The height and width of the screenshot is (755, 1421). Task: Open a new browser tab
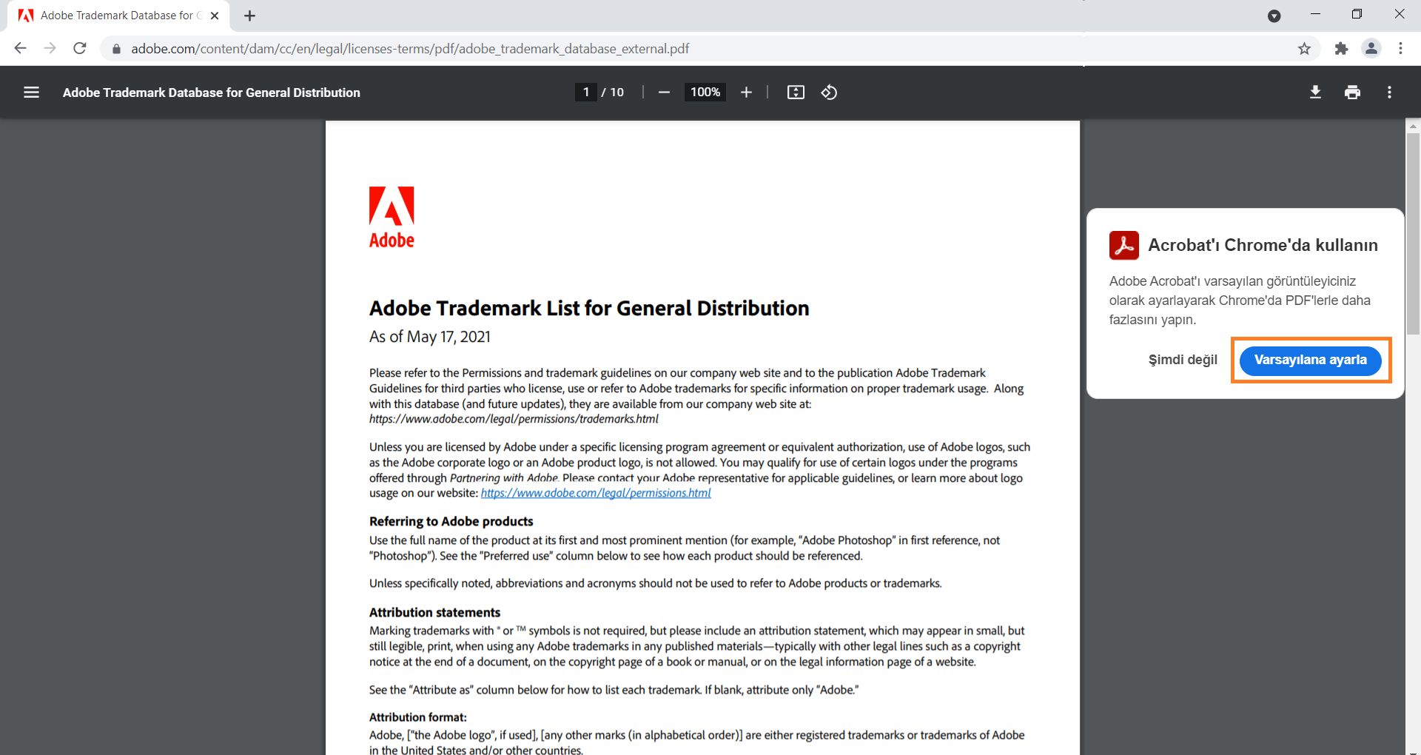tap(249, 15)
